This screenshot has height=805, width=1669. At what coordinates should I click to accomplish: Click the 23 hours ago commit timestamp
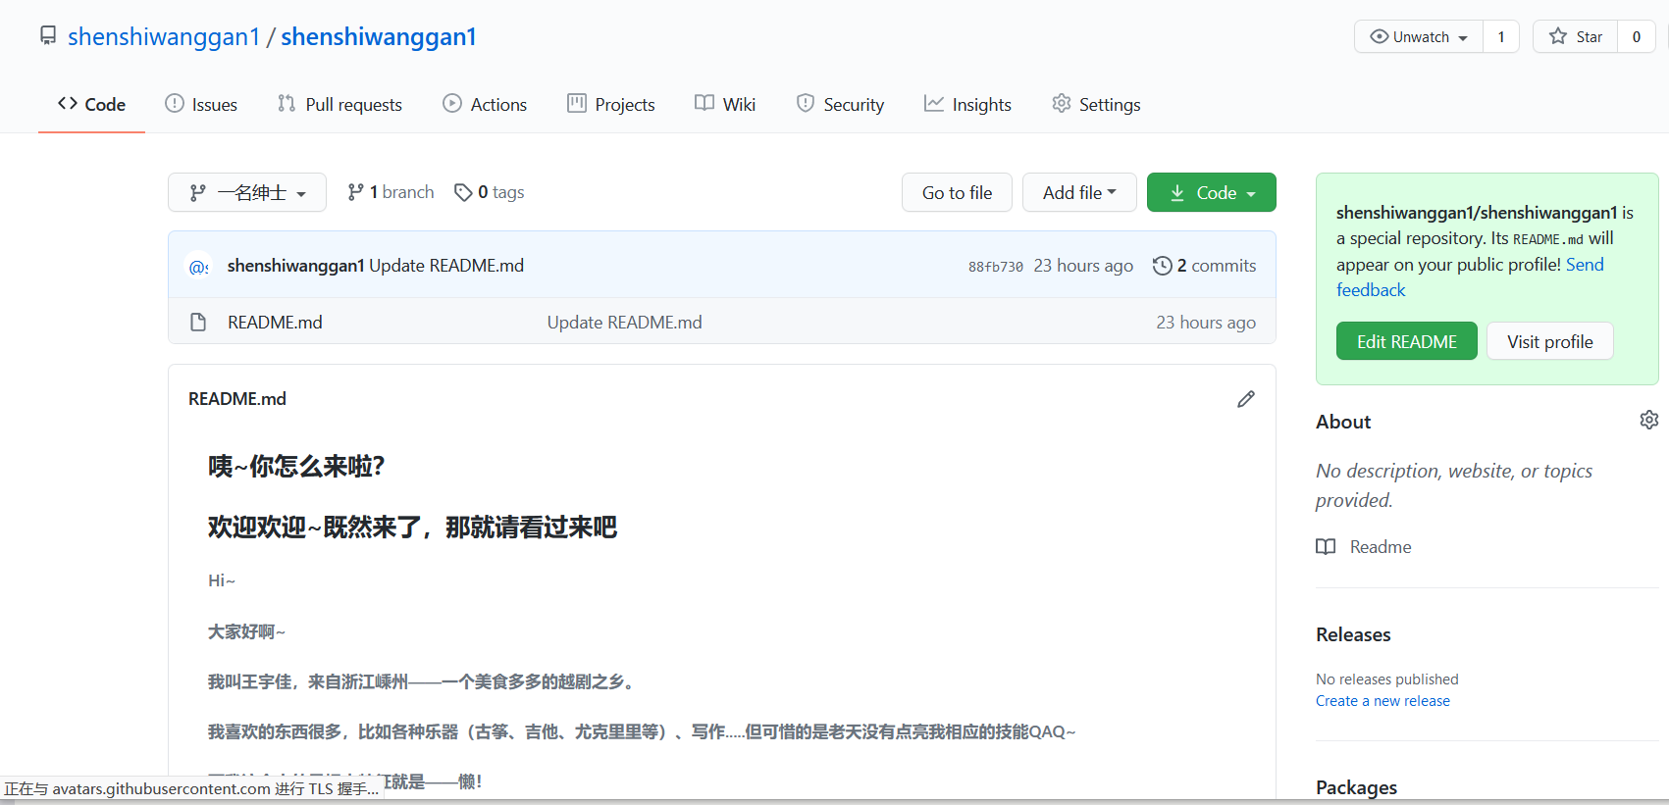[x=1083, y=266]
